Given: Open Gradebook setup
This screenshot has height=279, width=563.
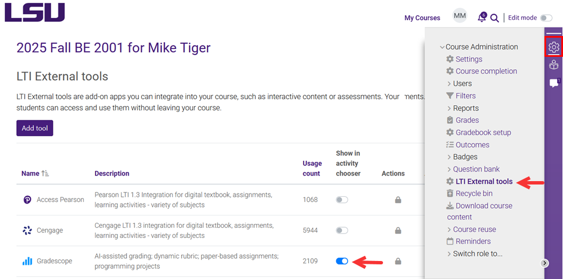Looking at the screenshot, I should tap(483, 133).
